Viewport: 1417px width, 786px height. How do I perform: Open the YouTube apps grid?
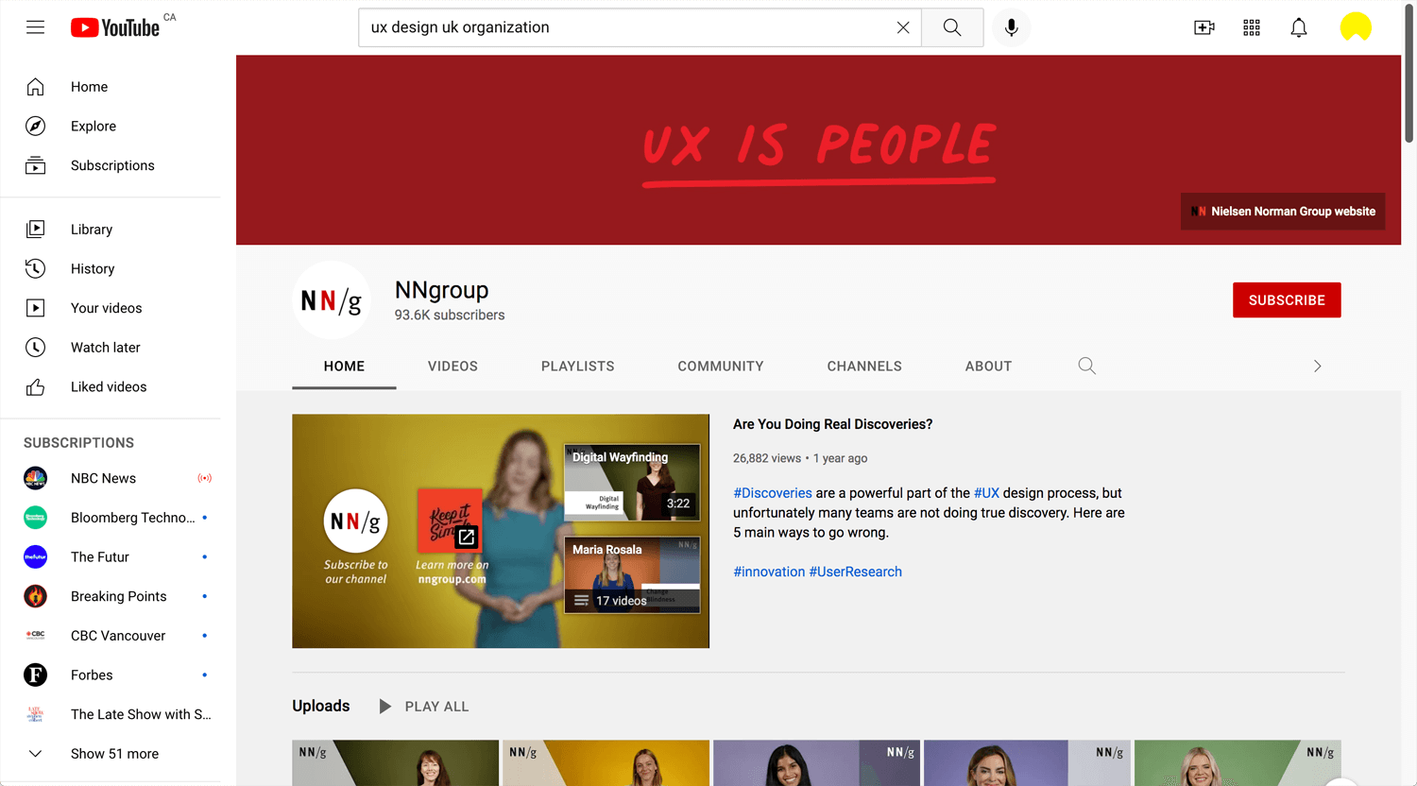[x=1252, y=27]
